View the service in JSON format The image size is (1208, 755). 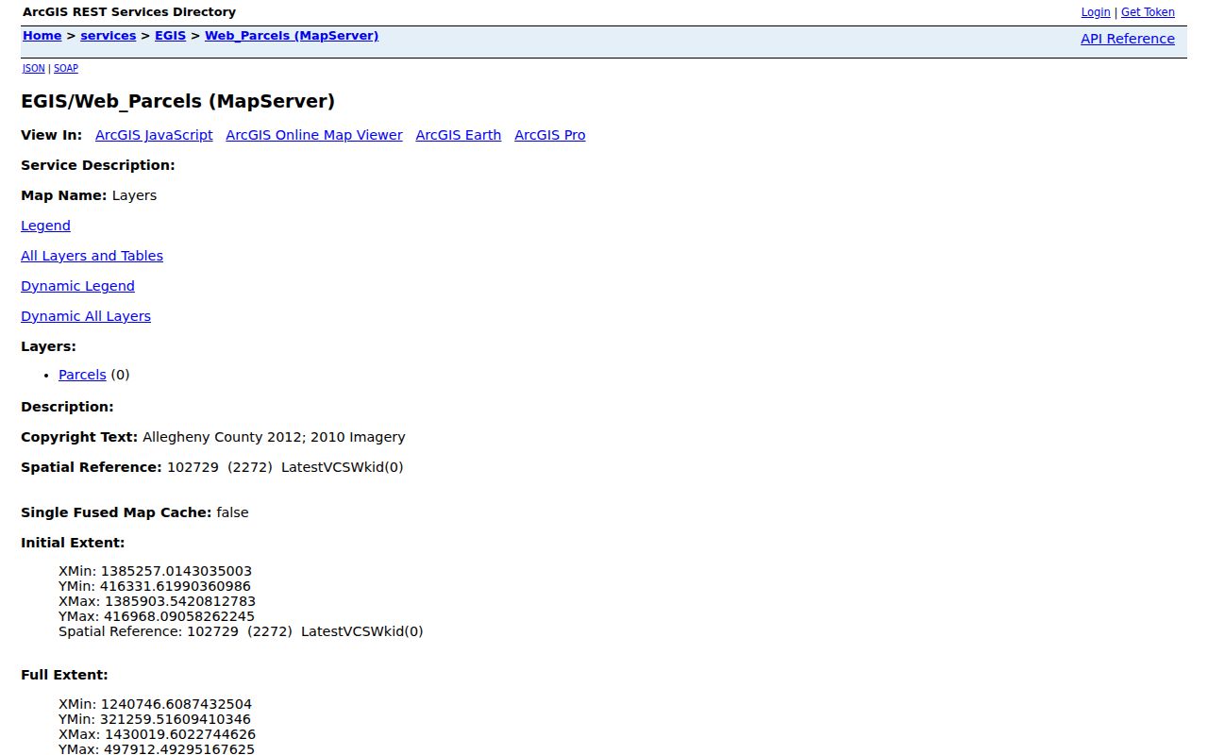[34, 69]
